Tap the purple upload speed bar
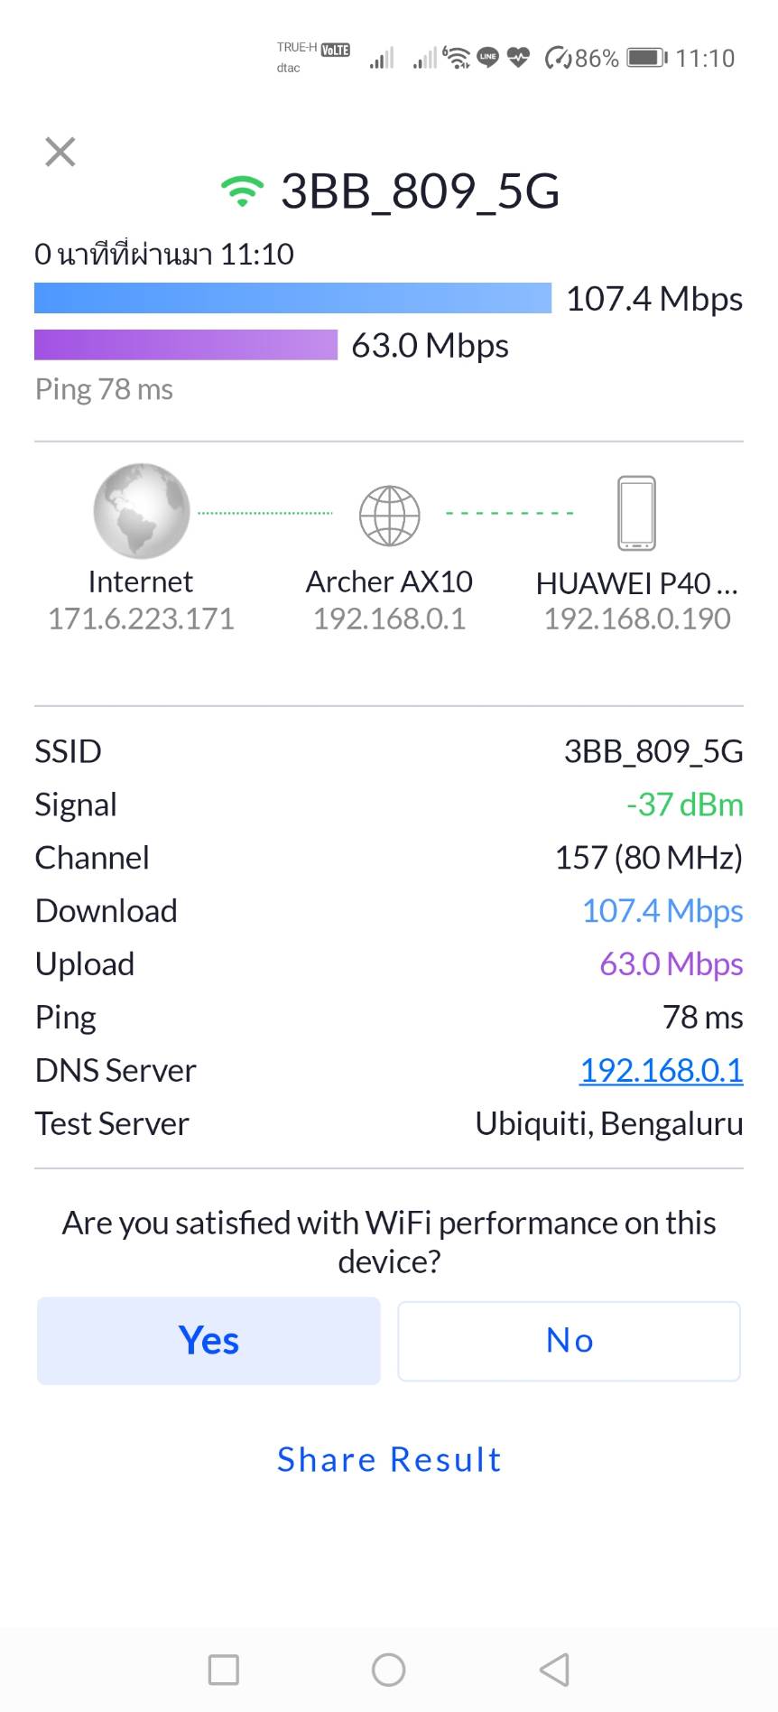 [x=186, y=345]
